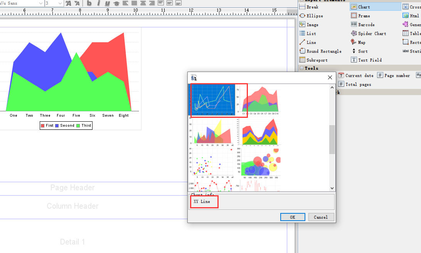Choose the High-Low chart thumbnail
The width and height of the screenshot is (421, 253).
(x=258, y=186)
